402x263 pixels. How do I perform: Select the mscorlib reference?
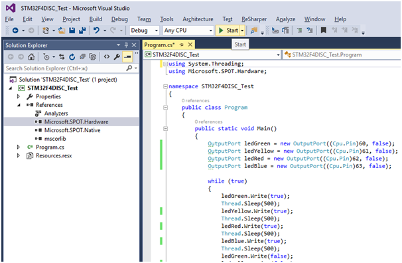[55, 139]
